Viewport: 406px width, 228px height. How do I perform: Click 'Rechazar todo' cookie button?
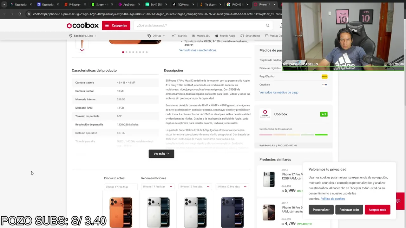click(349, 210)
